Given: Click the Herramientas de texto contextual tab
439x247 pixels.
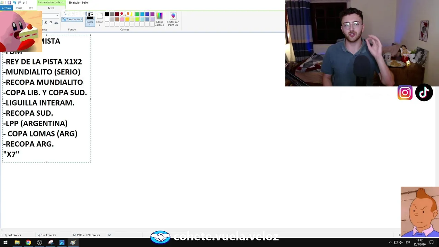Looking at the screenshot, I should tap(51, 2).
